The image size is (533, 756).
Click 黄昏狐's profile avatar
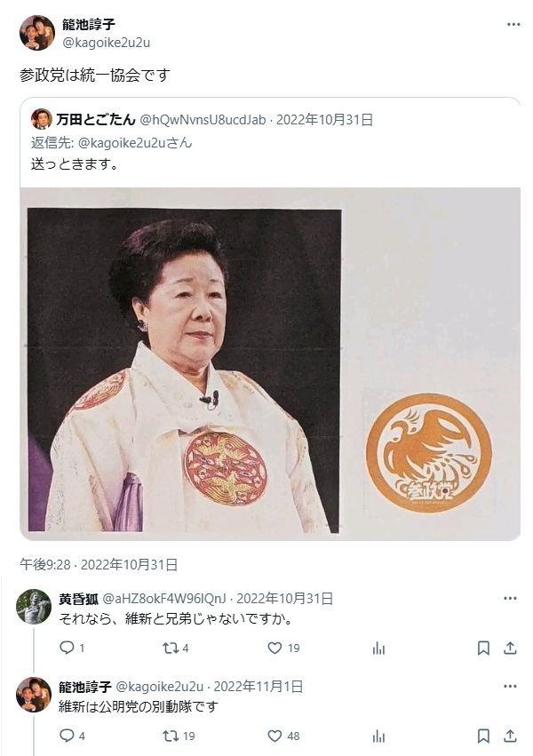(34, 607)
